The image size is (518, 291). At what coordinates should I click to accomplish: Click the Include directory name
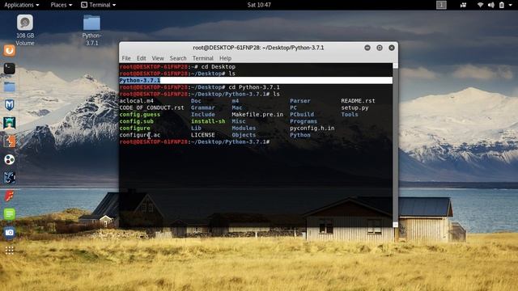(203, 115)
